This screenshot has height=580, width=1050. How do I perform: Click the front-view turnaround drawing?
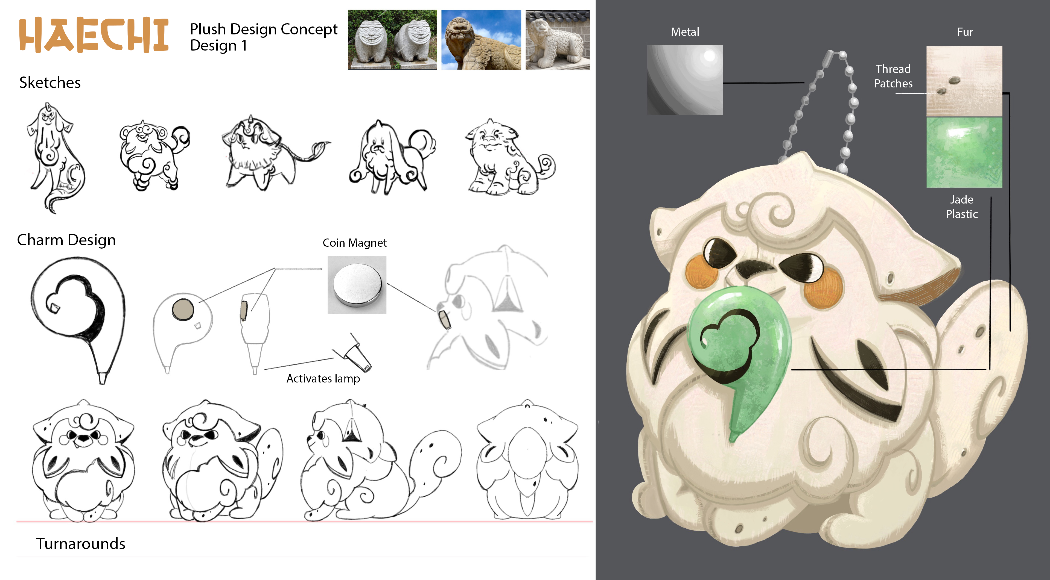pos(84,460)
